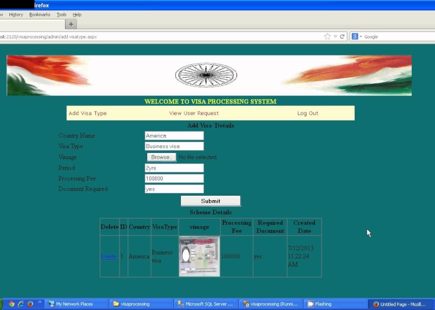Click the bookmark star icon in address bar

coord(327,37)
